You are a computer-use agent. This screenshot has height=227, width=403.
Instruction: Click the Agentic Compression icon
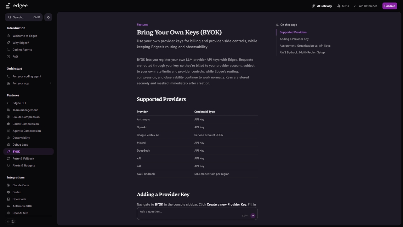point(9,131)
